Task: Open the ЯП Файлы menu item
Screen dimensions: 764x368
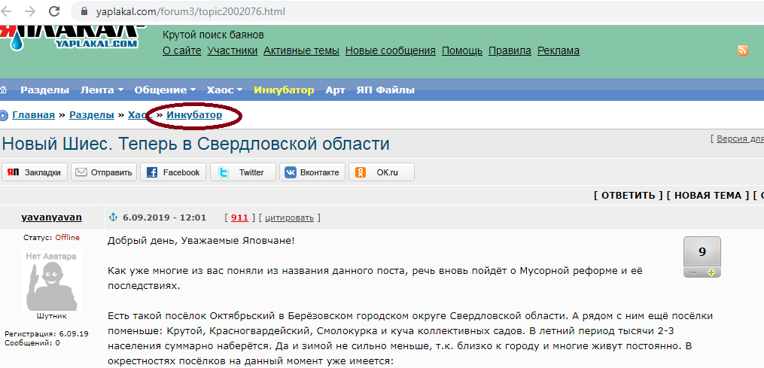Action: (385, 90)
